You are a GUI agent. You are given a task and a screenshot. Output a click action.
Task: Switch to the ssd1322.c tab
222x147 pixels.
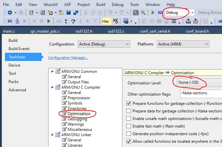pos(116,31)
